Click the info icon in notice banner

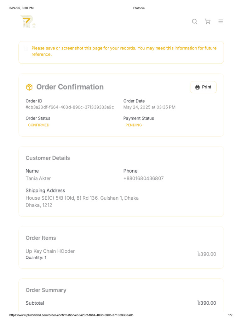[x=26, y=49]
